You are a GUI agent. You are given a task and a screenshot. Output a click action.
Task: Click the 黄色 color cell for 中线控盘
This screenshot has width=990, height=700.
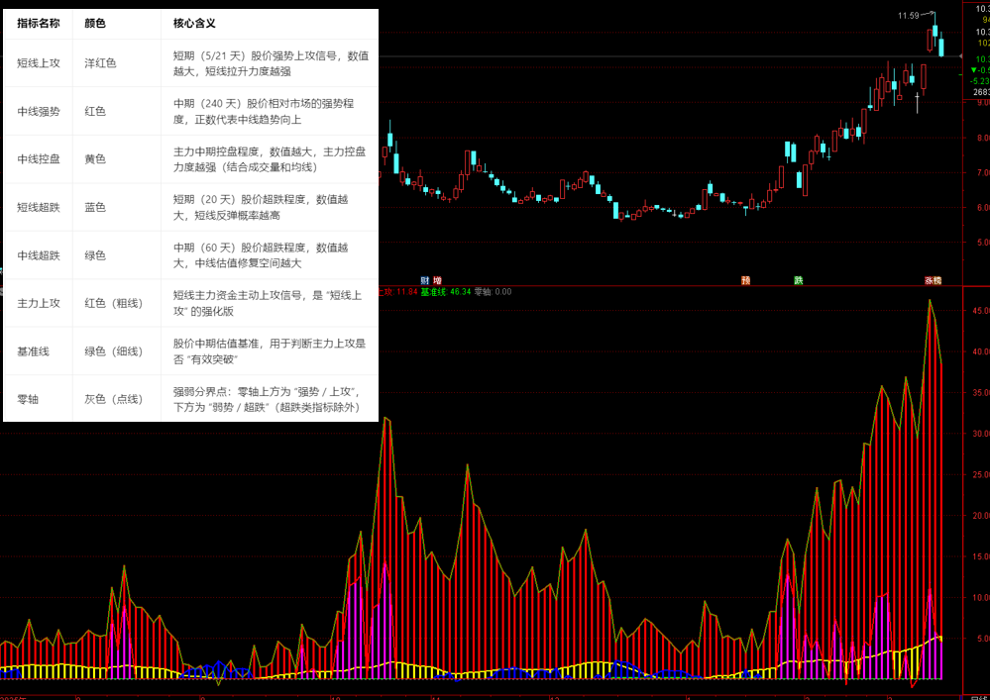tap(95, 158)
